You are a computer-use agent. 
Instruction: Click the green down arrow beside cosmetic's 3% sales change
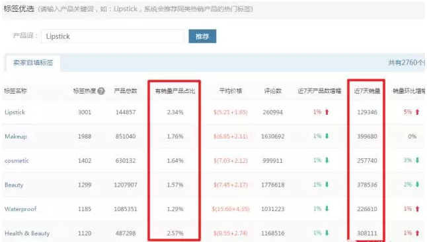(417, 160)
